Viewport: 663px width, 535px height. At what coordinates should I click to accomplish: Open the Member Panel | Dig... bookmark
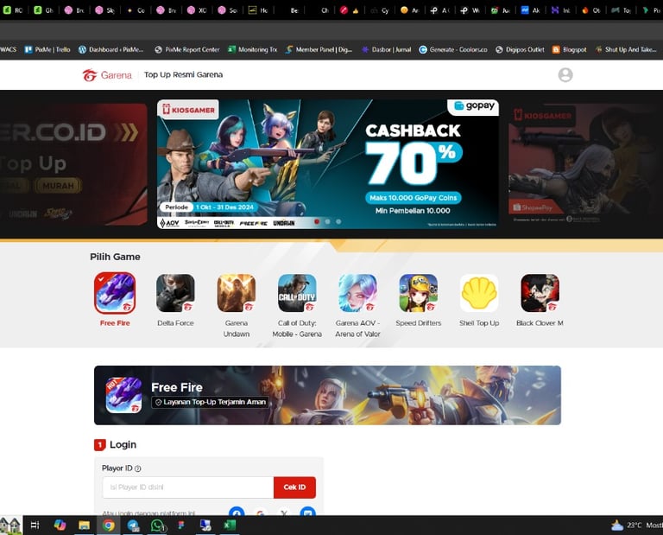319,49
